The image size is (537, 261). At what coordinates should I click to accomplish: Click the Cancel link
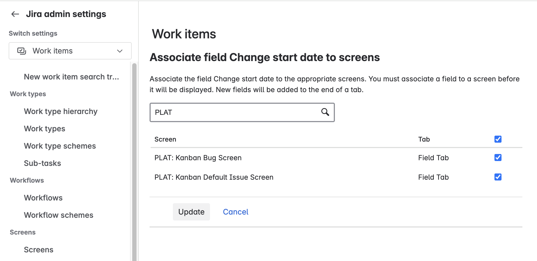[x=235, y=212]
